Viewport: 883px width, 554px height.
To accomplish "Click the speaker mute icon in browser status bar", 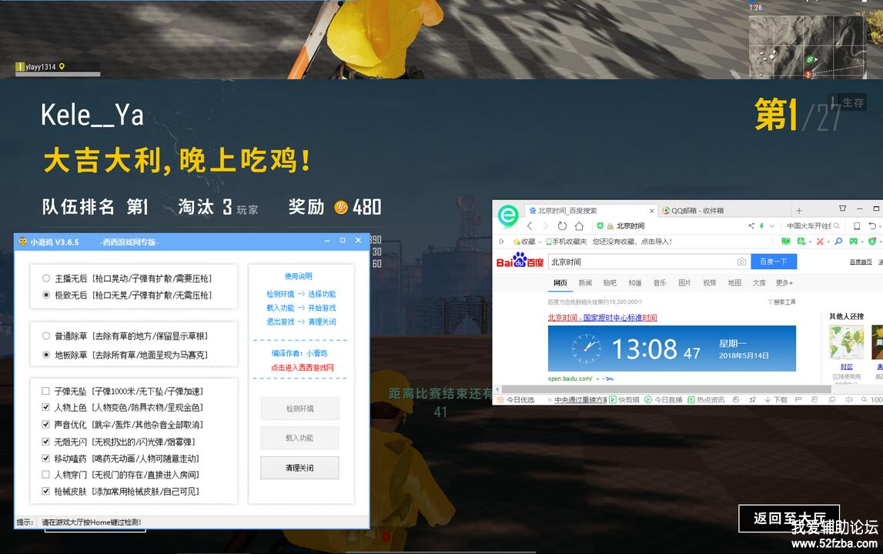I will point(848,400).
